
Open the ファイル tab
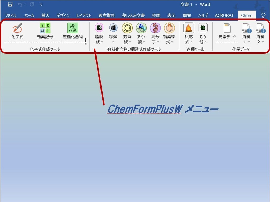click(11, 16)
